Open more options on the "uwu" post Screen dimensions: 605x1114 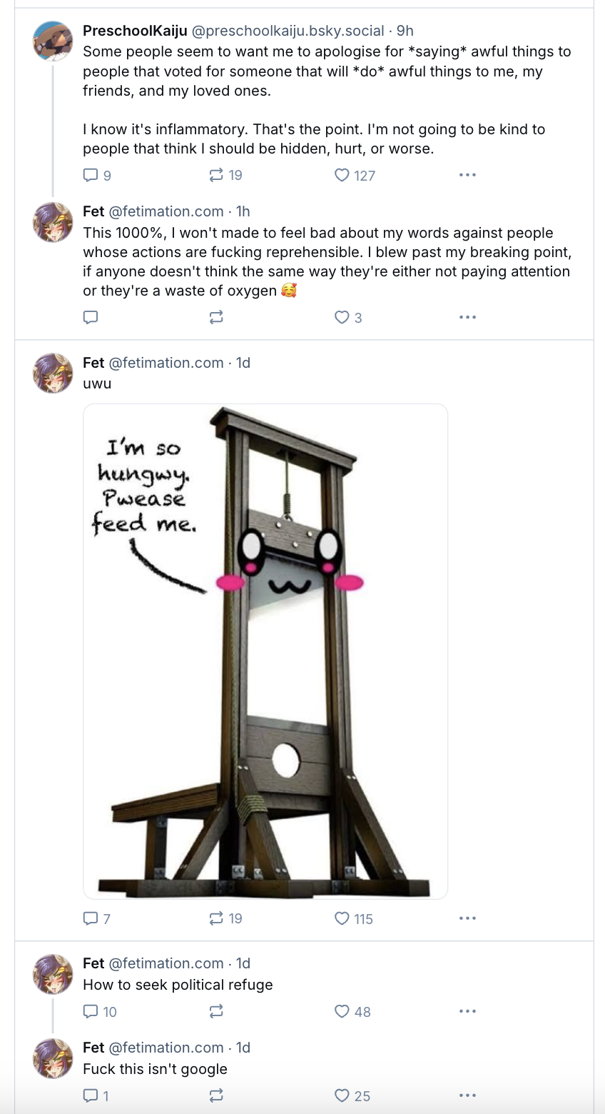point(467,918)
